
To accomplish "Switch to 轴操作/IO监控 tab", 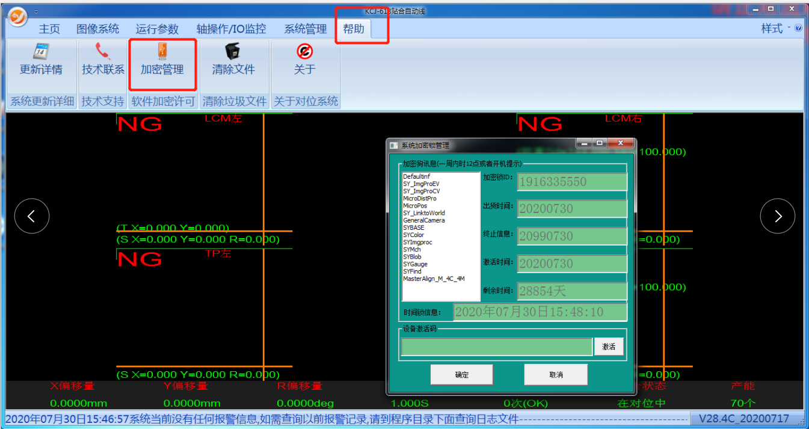I will [x=231, y=29].
